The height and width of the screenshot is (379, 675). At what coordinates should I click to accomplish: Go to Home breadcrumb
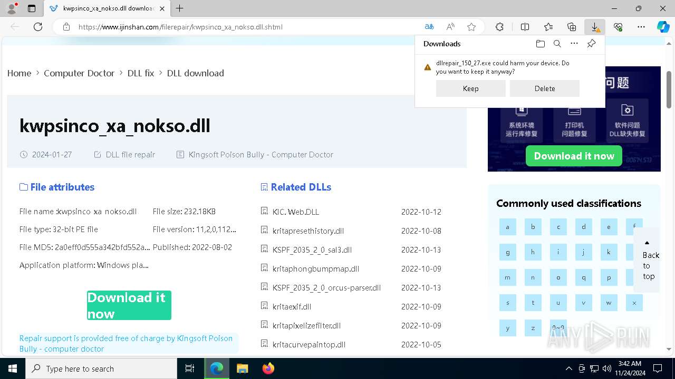coord(19,73)
